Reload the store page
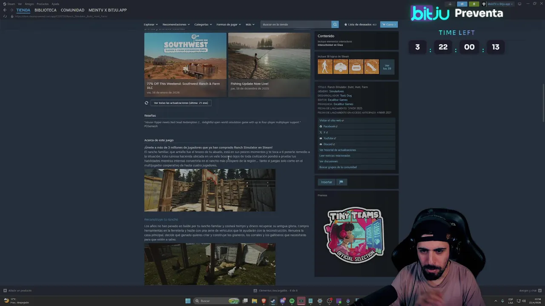 click(x=5, y=16)
